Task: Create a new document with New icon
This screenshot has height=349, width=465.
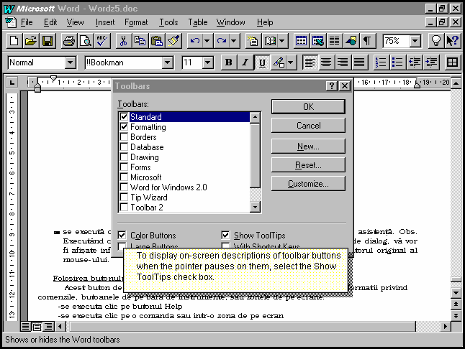Action: tap(14, 41)
